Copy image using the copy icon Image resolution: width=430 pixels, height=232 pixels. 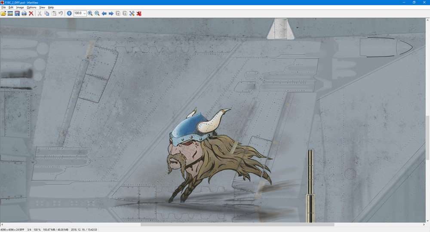(x=47, y=13)
